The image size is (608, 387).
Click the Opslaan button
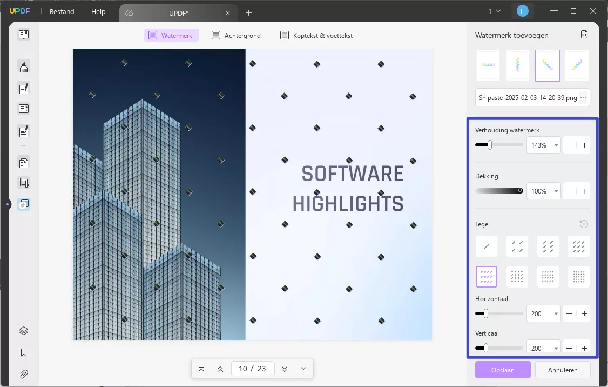coord(503,370)
